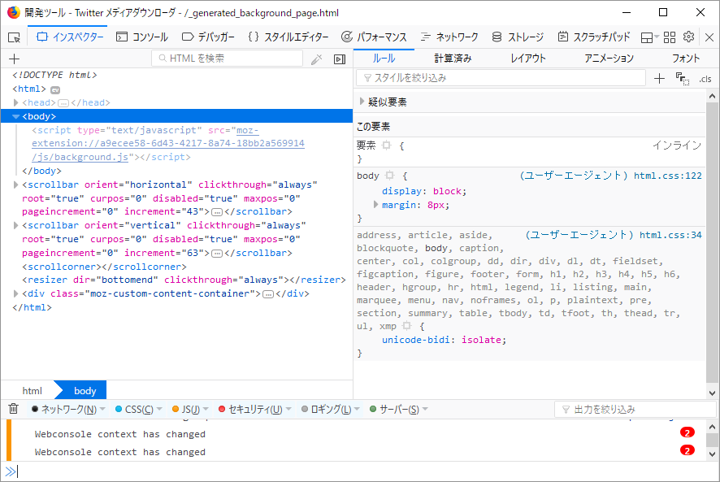
Task: Switch to the Layout tab
Action: pyautogui.click(x=528, y=59)
